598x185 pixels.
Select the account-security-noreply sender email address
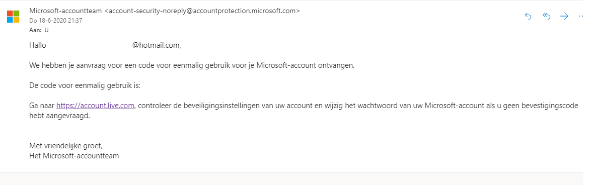point(202,11)
